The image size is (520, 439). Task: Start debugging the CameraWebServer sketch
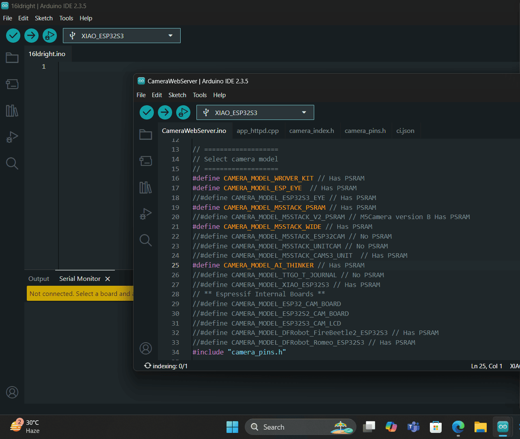pos(183,113)
